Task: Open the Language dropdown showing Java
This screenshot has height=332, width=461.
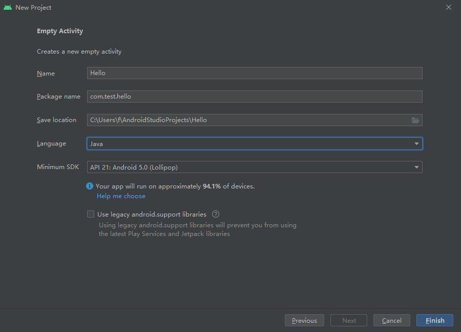Action: 255,144
